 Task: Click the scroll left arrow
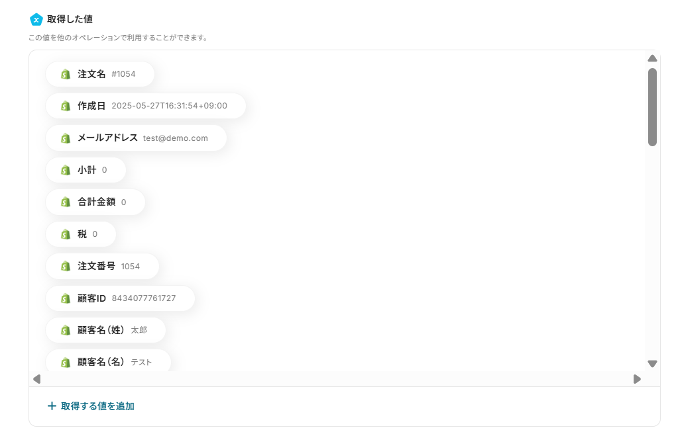[x=37, y=379]
